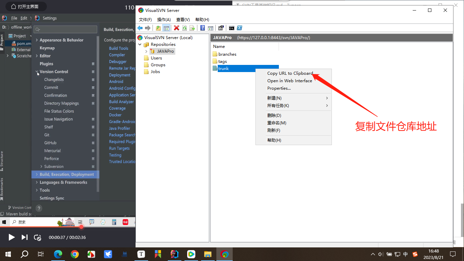Open Typora T icon on taskbar
Viewport: 464px width, 261px height.
tap(141, 254)
